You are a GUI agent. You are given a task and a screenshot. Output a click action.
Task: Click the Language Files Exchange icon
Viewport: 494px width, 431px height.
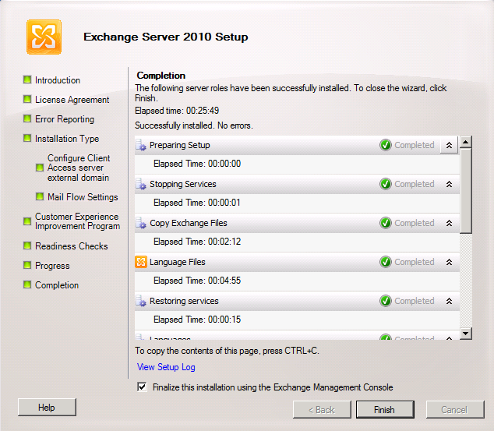tap(141, 262)
